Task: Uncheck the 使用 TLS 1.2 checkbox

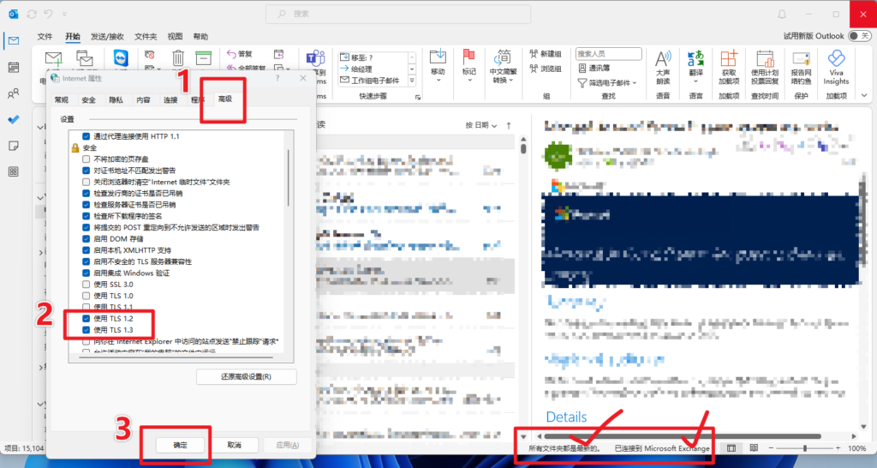Action: point(86,318)
